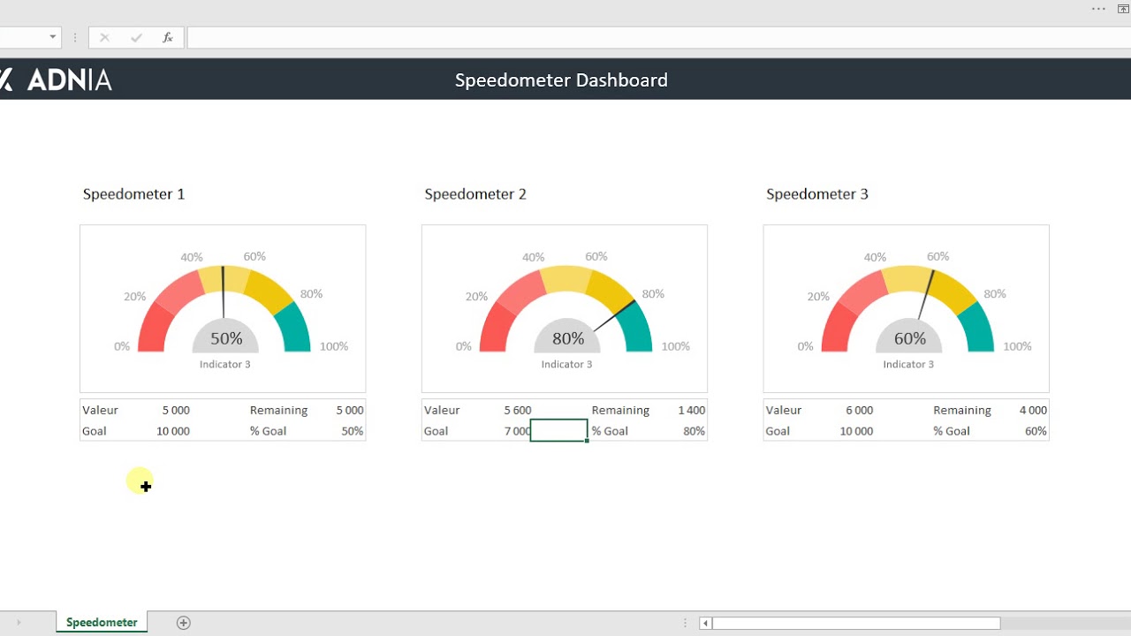The height and width of the screenshot is (636, 1131).
Task: Click the 80% center label in gauge
Action: pos(568,338)
